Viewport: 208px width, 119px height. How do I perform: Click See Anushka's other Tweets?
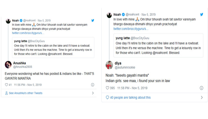[25, 93]
